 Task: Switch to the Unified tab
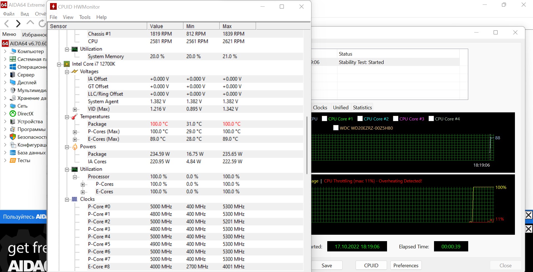pos(341,108)
